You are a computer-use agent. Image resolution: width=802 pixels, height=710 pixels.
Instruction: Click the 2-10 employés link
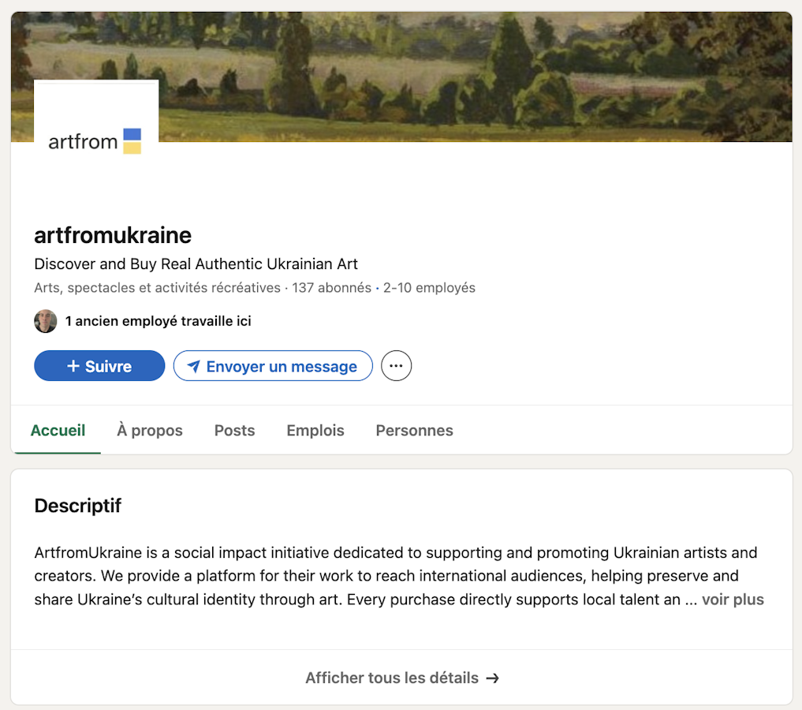tap(429, 288)
